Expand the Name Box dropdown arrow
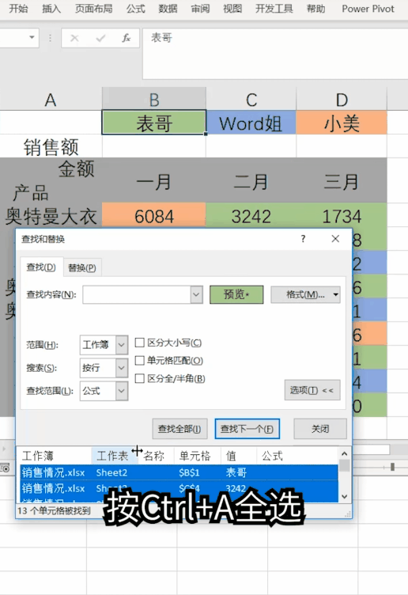 32,37
